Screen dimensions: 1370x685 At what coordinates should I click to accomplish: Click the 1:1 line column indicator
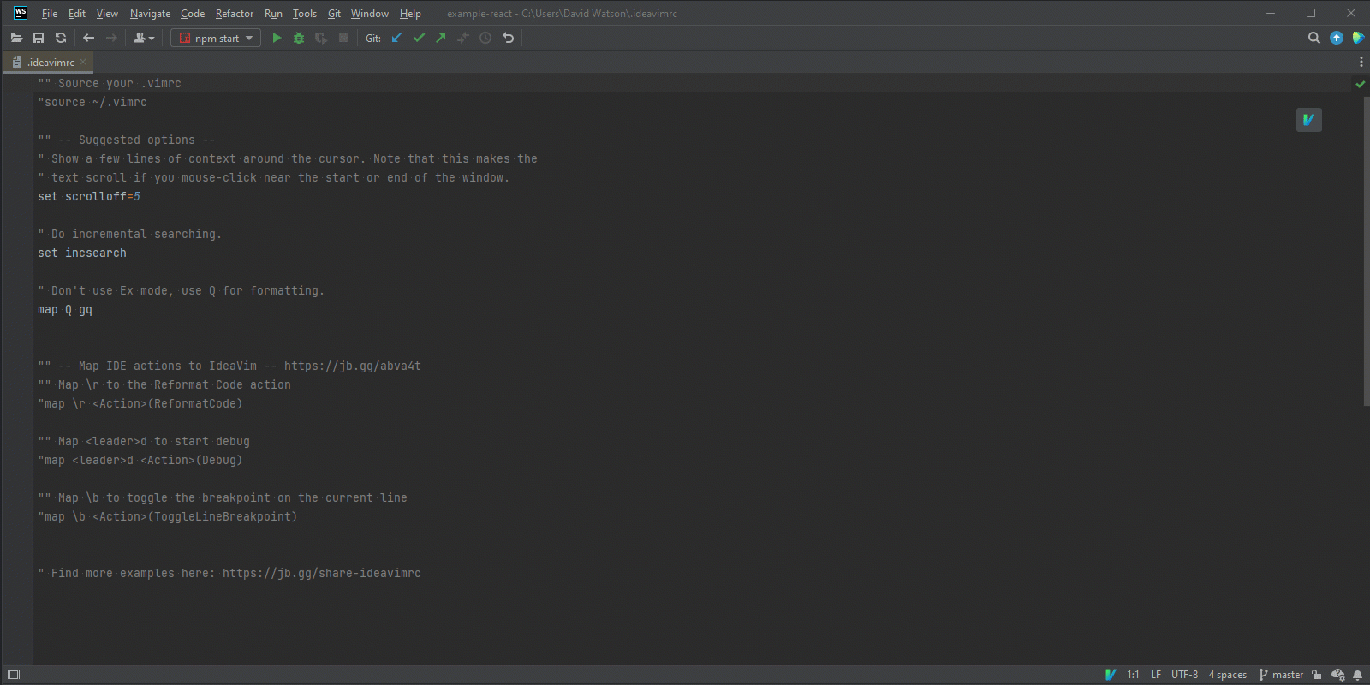(1133, 675)
